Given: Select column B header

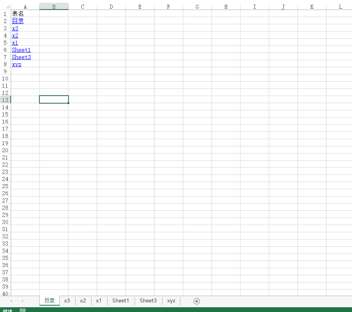Looking at the screenshot, I should pyautogui.click(x=54, y=7).
